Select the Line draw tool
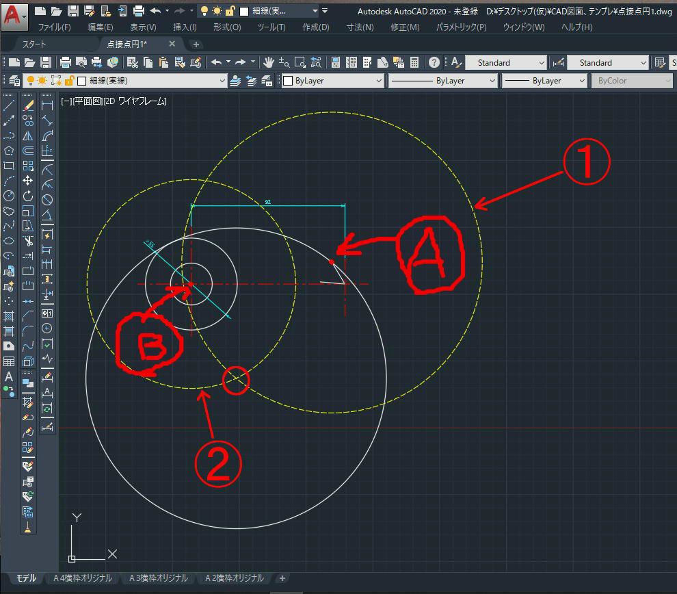Viewport: 677px width, 594px height. click(x=9, y=105)
